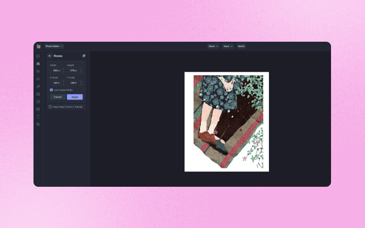
Task: Increase Width with the up stepper
Action: coord(64,69)
